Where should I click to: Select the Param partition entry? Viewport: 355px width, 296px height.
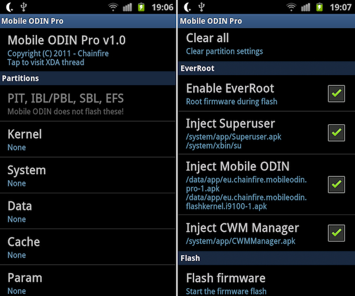pyautogui.click(x=88, y=282)
